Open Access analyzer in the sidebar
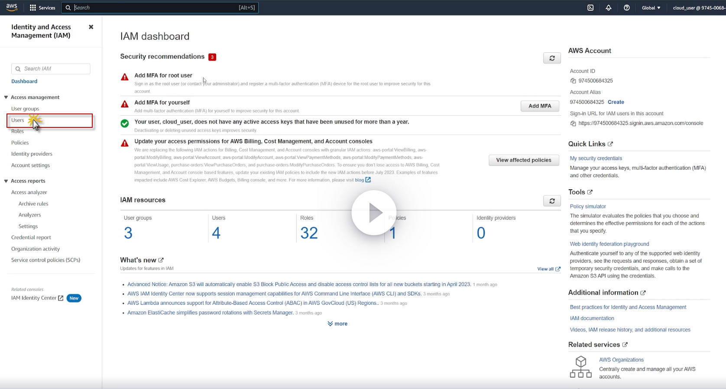Screen dimensions: 726x389 29,192
